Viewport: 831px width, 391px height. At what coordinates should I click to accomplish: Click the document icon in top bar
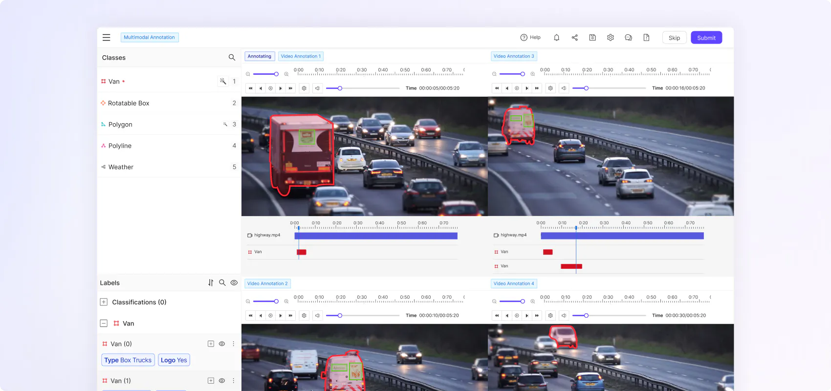[x=646, y=38]
